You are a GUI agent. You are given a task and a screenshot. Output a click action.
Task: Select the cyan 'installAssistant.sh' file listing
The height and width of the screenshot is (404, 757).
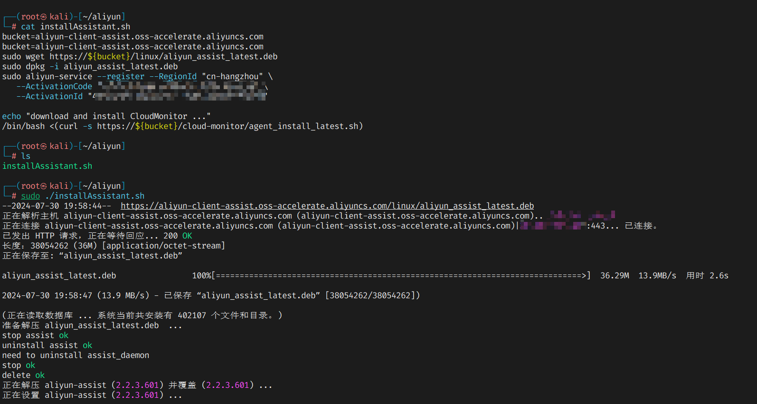point(47,166)
